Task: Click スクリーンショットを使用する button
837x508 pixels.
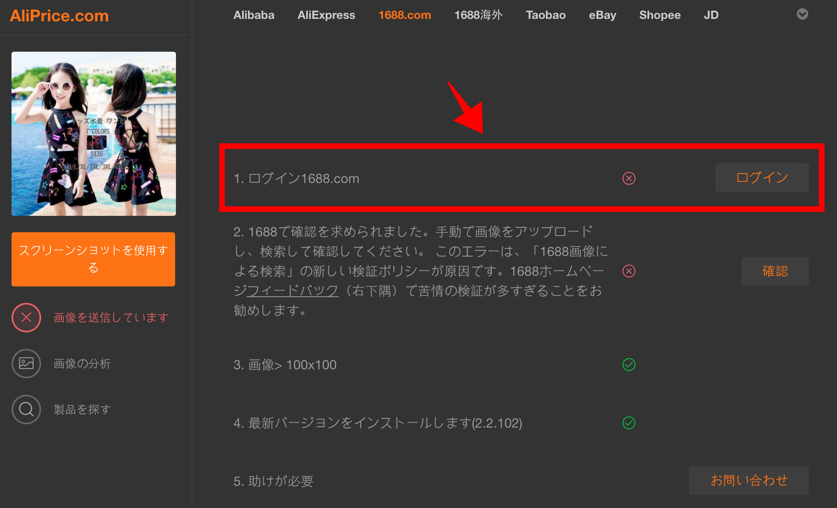Action: [x=93, y=259]
